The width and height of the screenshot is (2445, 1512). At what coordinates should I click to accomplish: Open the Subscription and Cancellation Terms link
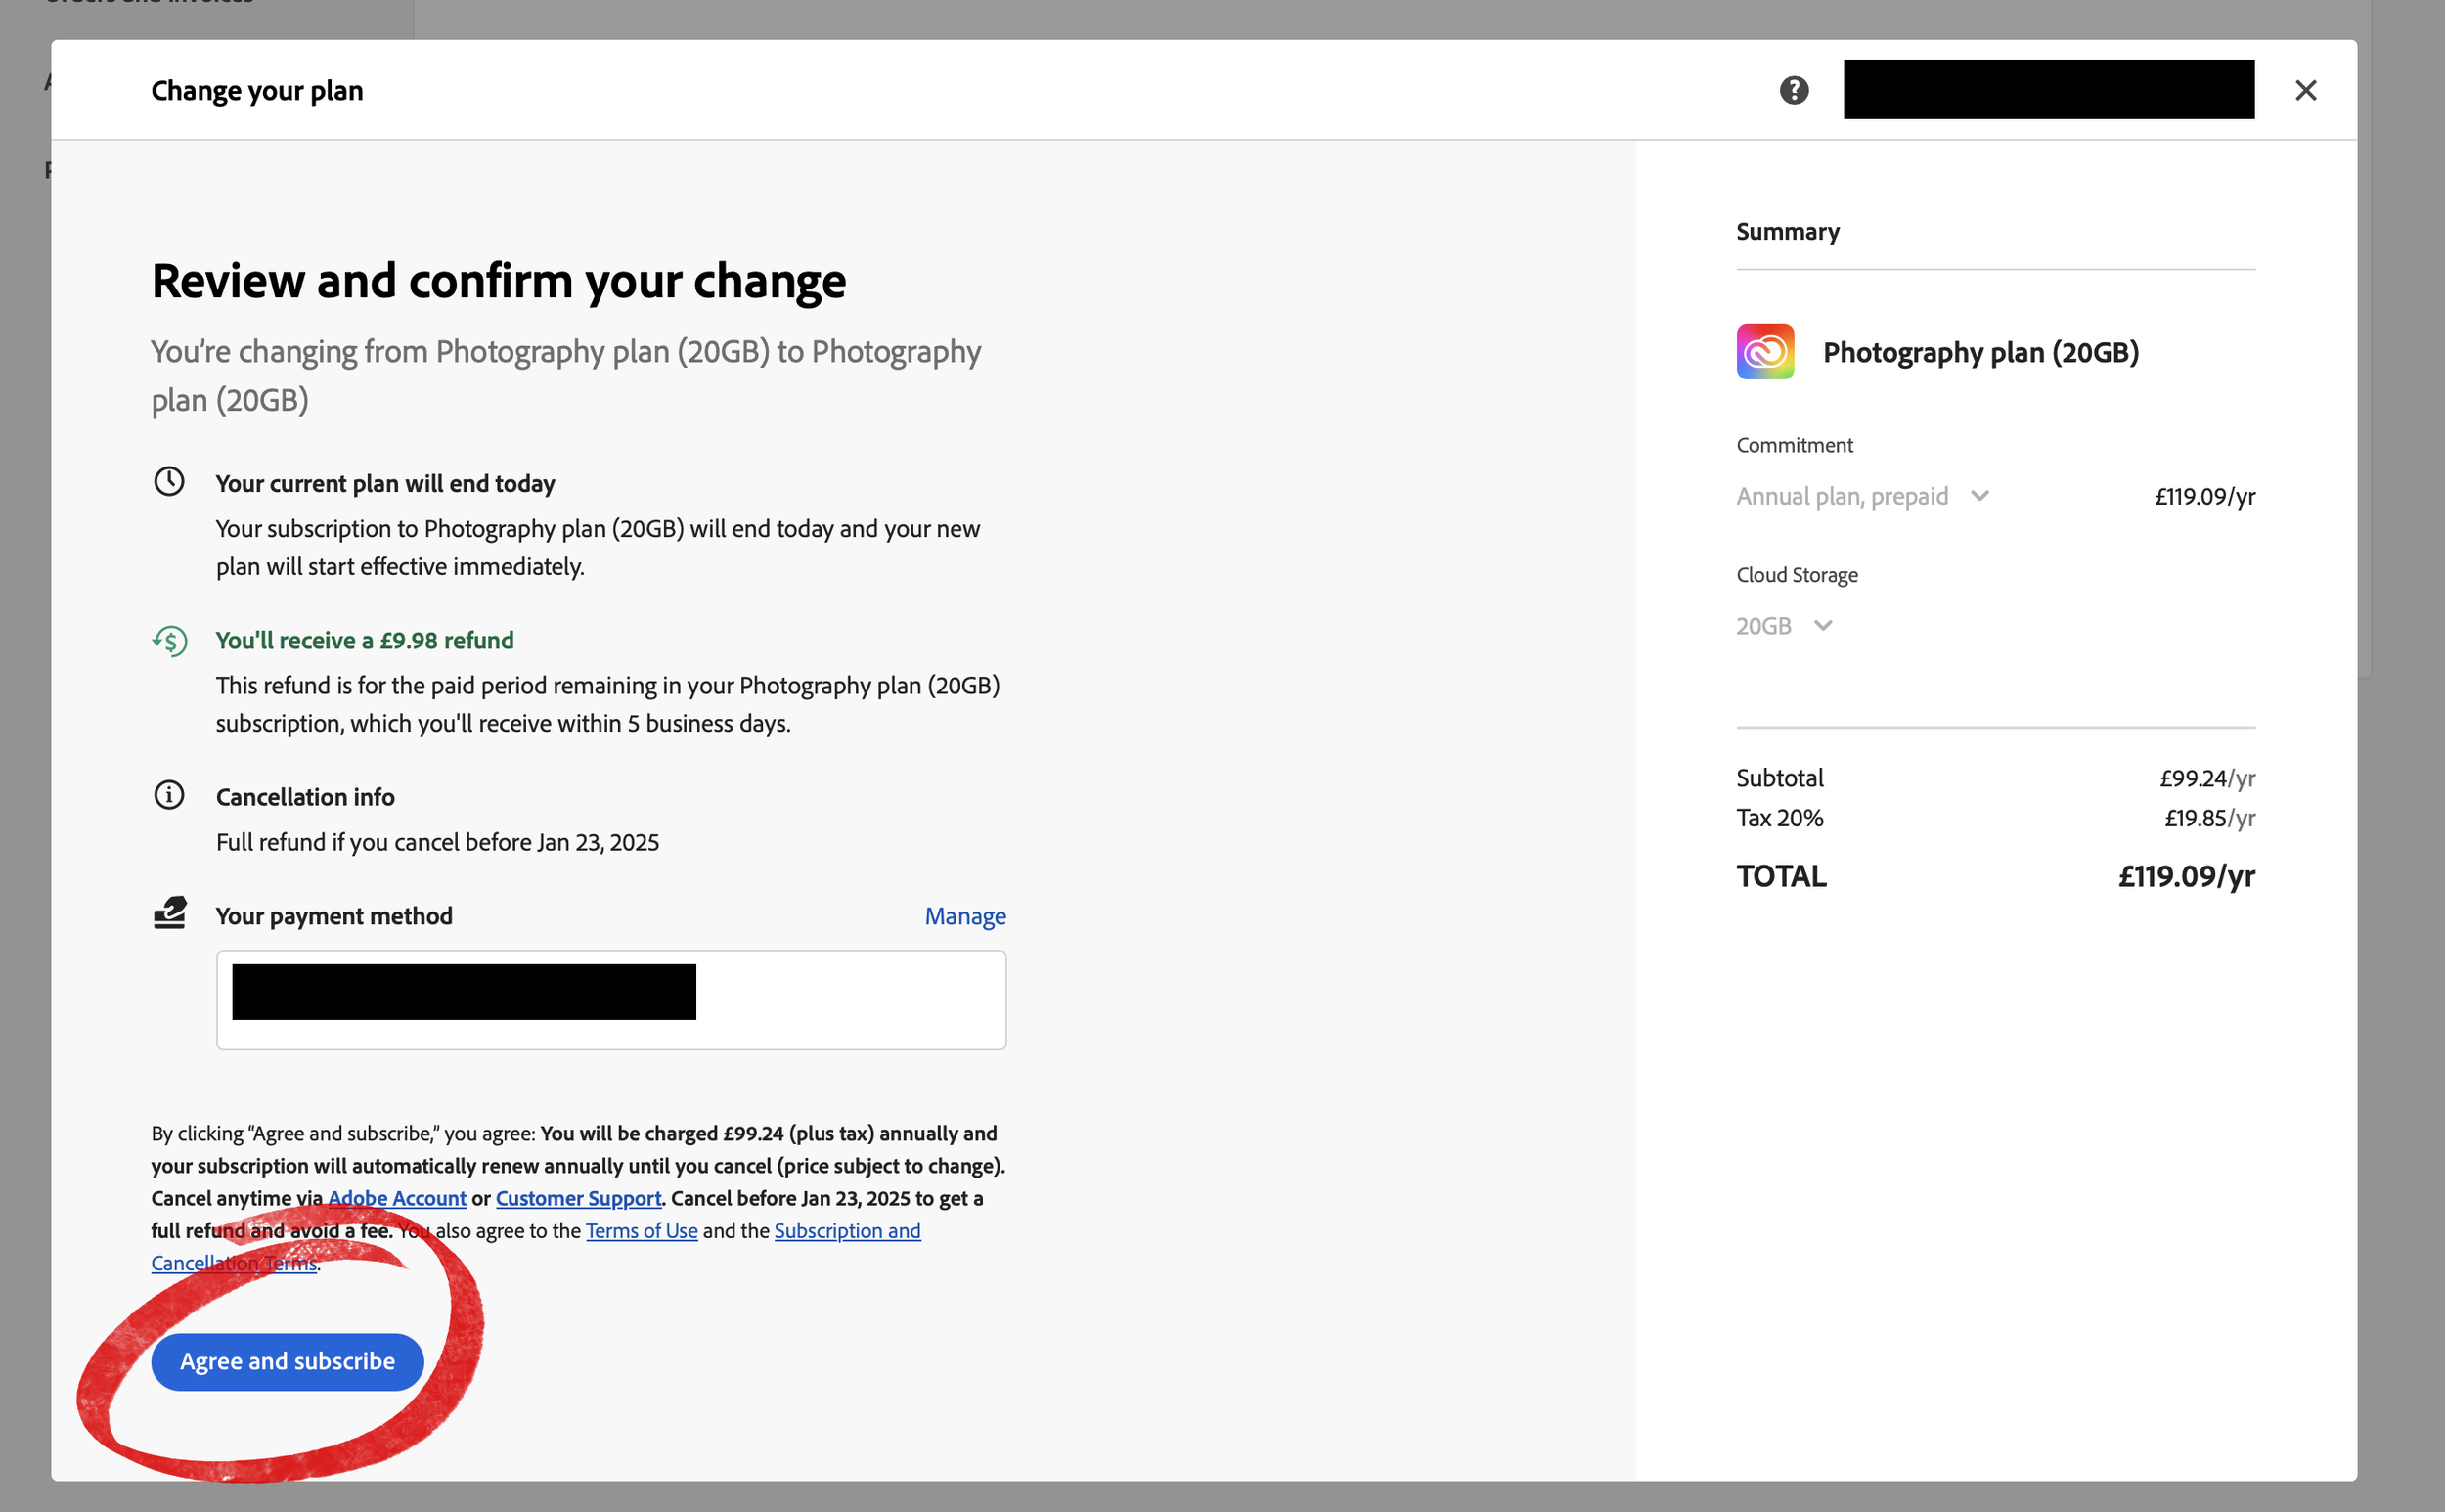pyautogui.click(x=847, y=1231)
